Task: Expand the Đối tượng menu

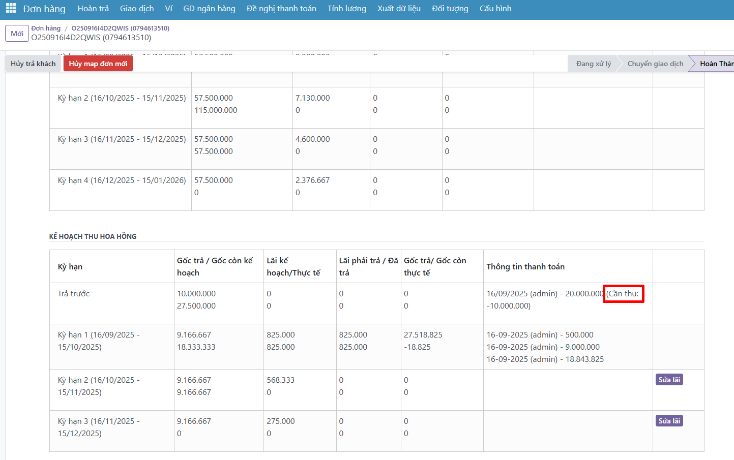Action: [450, 9]
